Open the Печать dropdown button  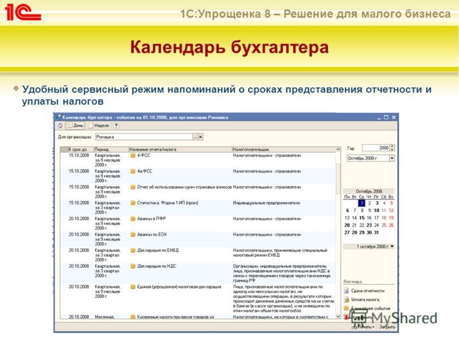364,327
